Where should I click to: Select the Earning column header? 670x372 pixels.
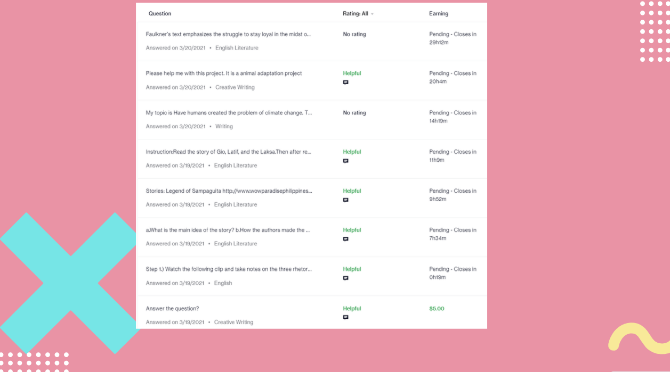(x=439, y=14)
